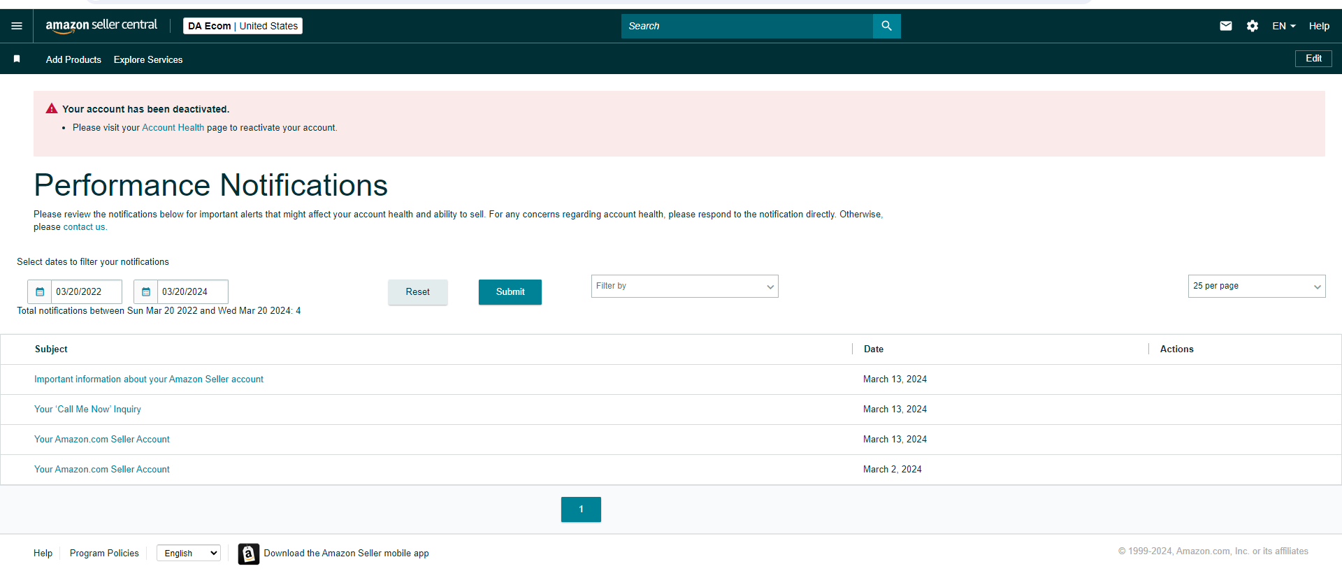Open 'Important information about your Amazon Seller account'

point(149,380)
